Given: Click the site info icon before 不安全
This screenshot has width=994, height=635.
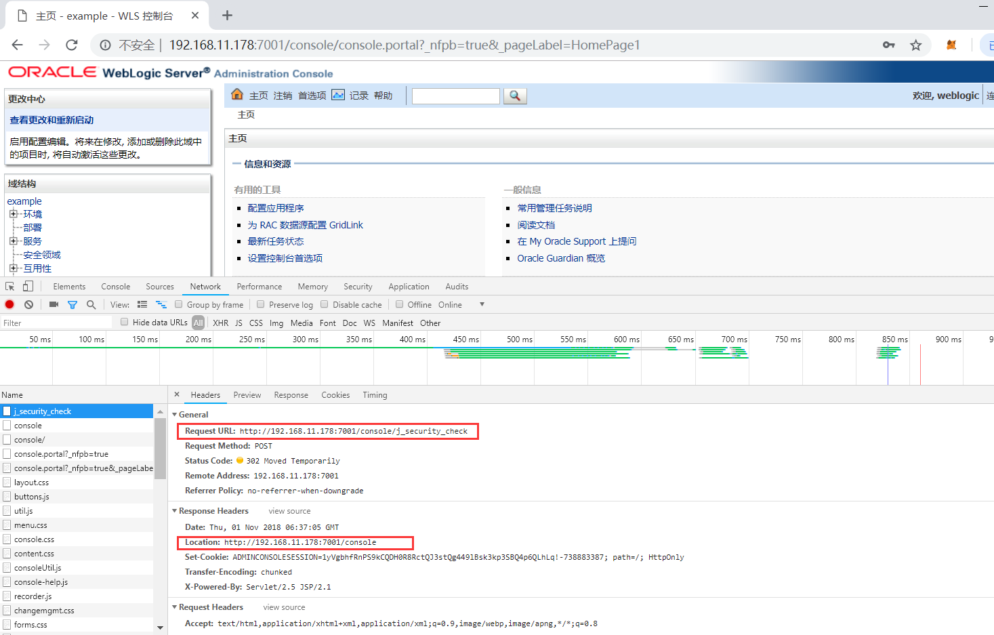Looking at the screenshot, I should click(106, 45).
